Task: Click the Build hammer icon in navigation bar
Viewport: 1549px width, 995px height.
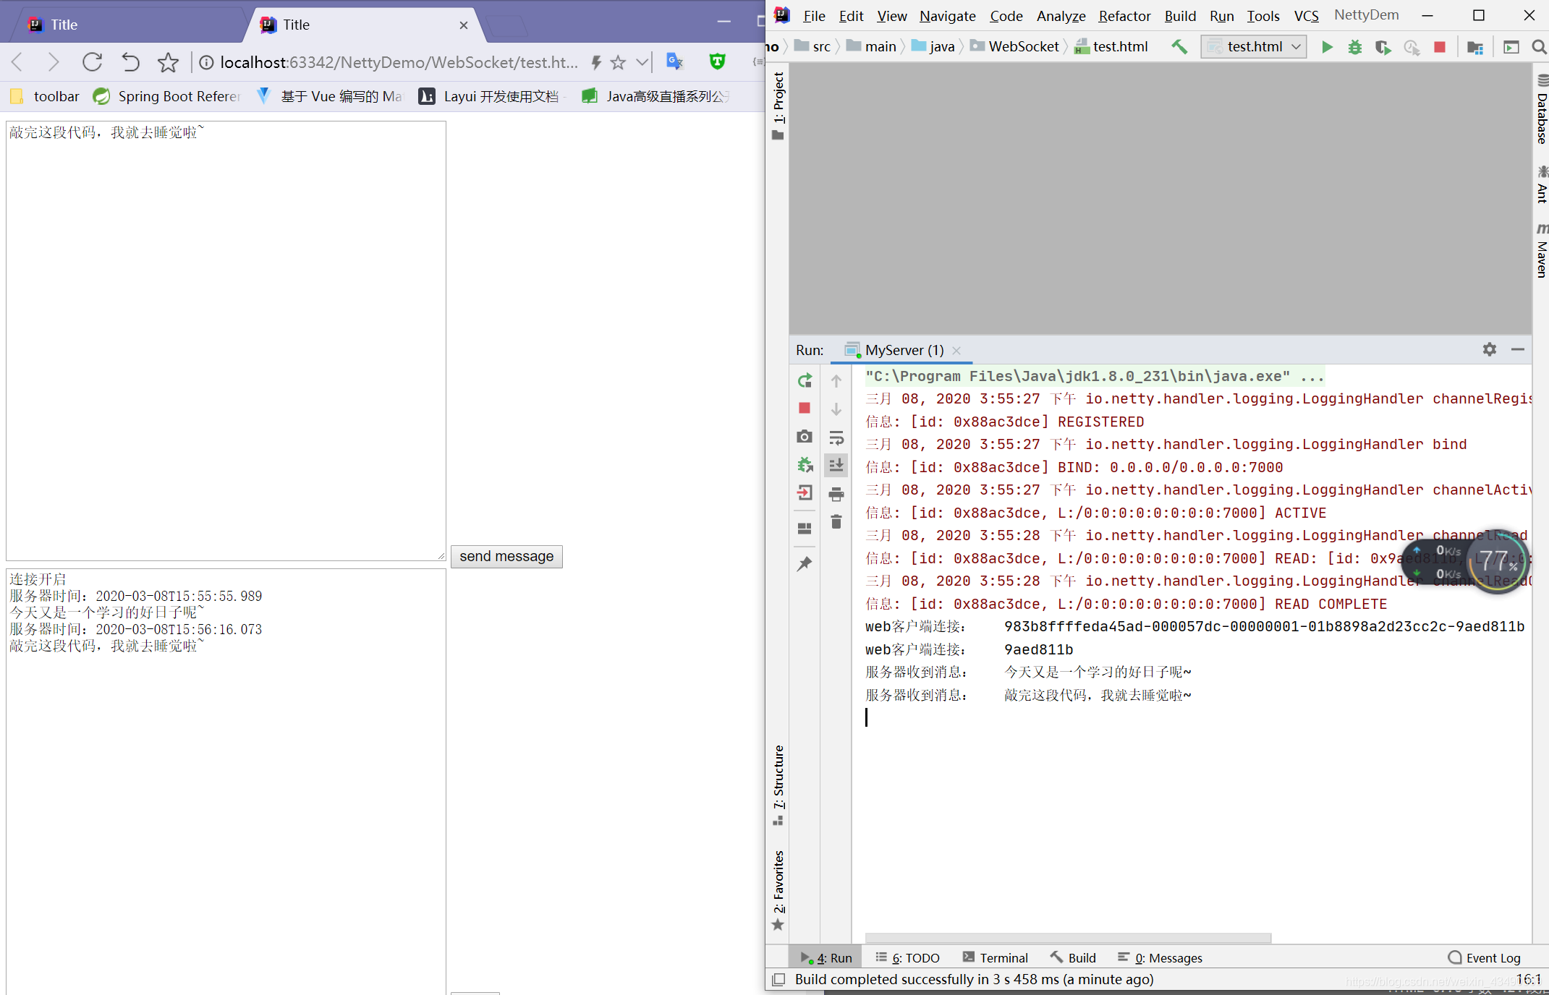Action: click(1179, 47)
